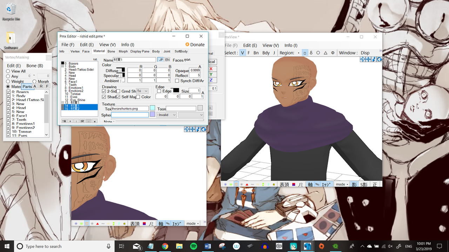
Task: Open the empty dropdown beside the Invalid dropdown
Action: 191,115
